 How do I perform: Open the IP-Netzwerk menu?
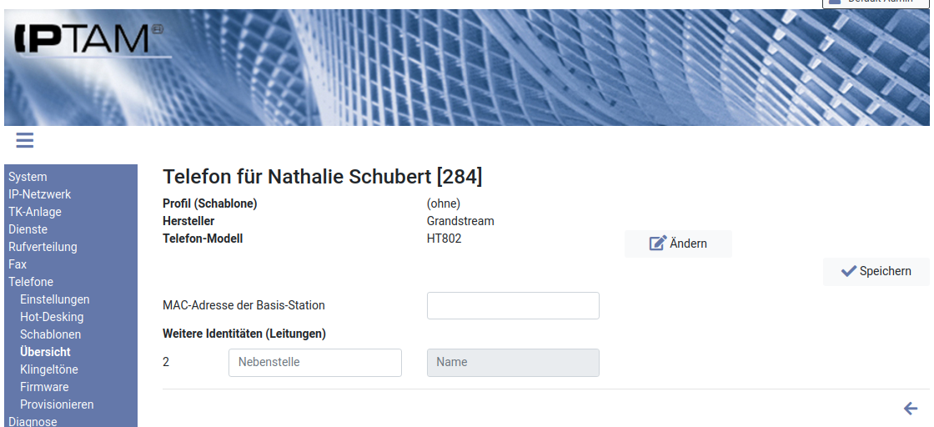[x=39, y=194]
